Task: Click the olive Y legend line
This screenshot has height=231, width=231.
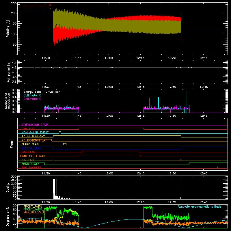Action: 34,10
